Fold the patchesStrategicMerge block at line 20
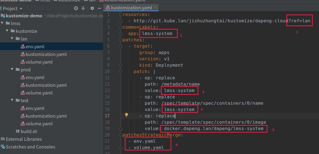The height and width of the screenshot is (154, 319). pyautogui.click(x=121, y=135)
